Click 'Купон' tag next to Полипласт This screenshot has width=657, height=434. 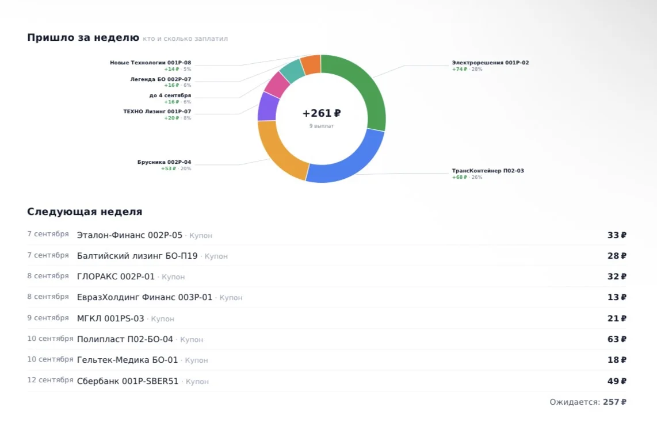click(x=192, y=339)
